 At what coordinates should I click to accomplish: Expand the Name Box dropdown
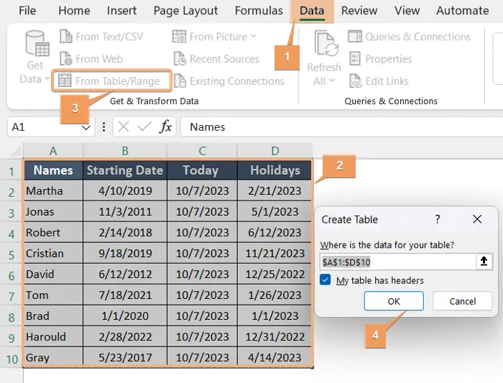(x=86, y=127)
